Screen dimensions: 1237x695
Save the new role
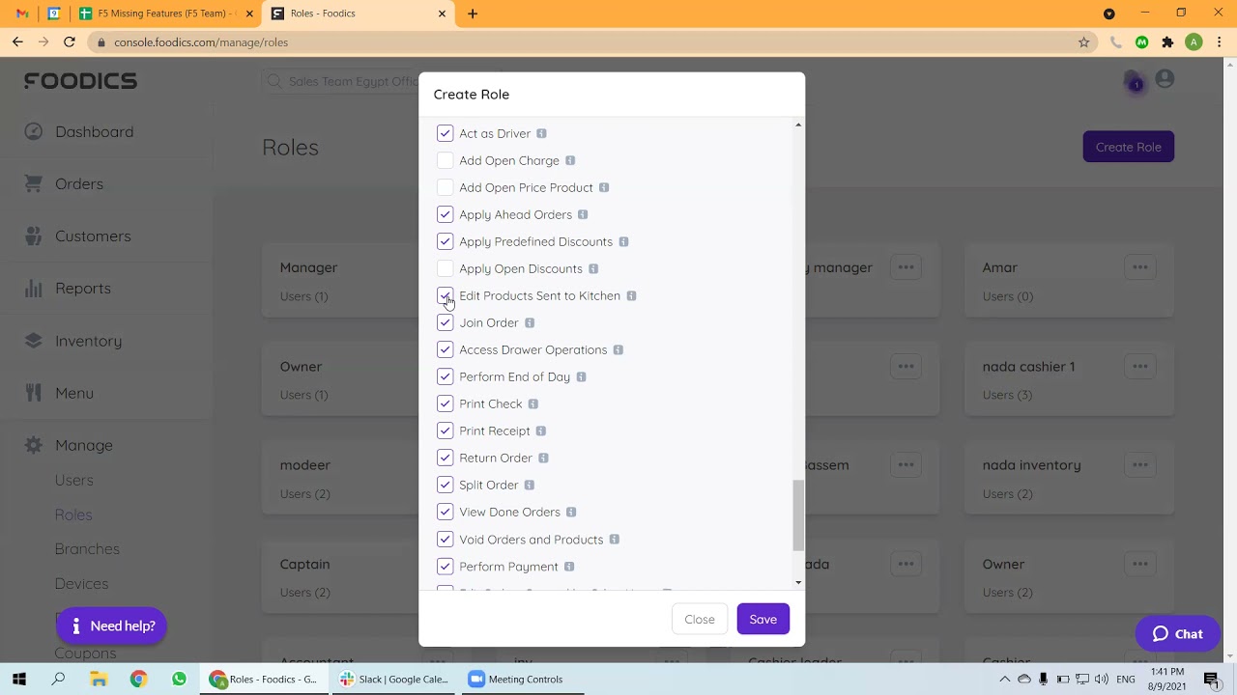762,620
